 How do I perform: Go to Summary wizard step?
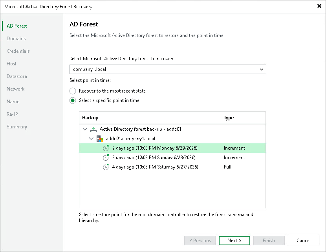(x=17, y=127)
